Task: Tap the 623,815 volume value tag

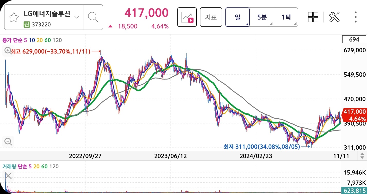Action: pyautogui.click(x=354, y=190)
